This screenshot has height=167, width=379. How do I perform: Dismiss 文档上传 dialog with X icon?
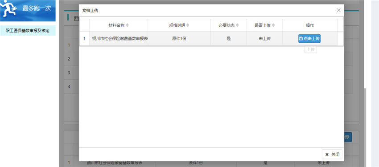[338, 10]
